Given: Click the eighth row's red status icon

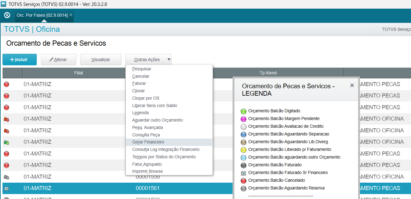Looking at the screenshot, I should pyautogui.click(x=6, y=165).
